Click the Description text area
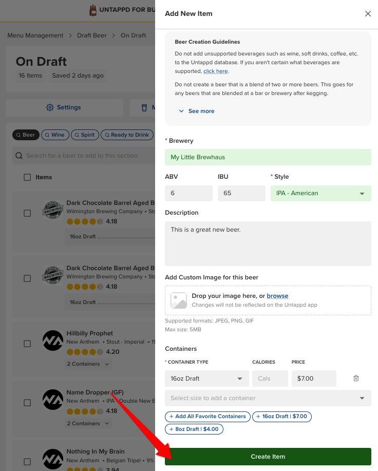 coord(268,243)
